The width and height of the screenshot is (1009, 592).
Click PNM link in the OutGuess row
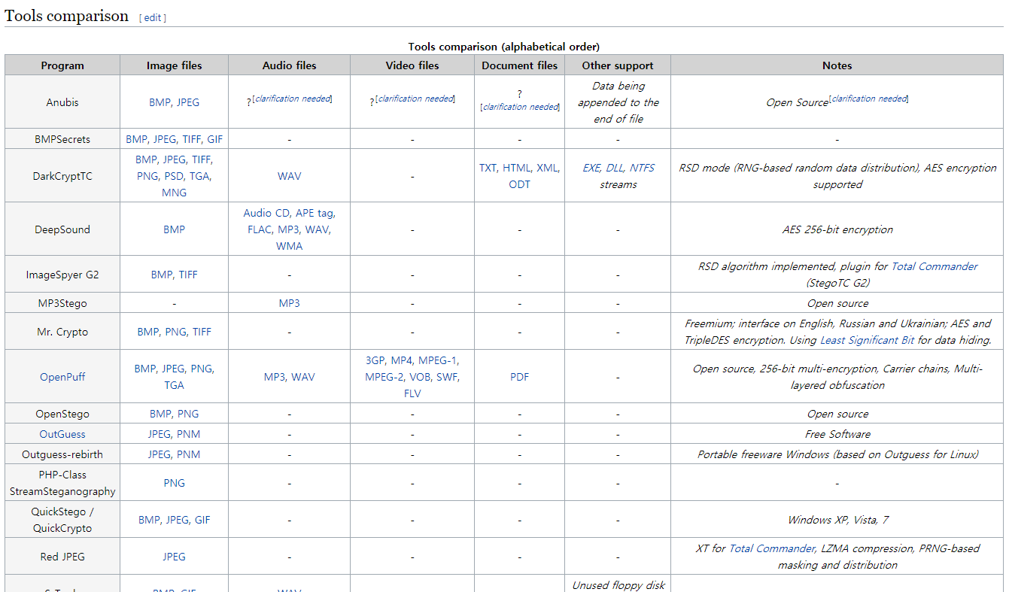tap(188, 434)
